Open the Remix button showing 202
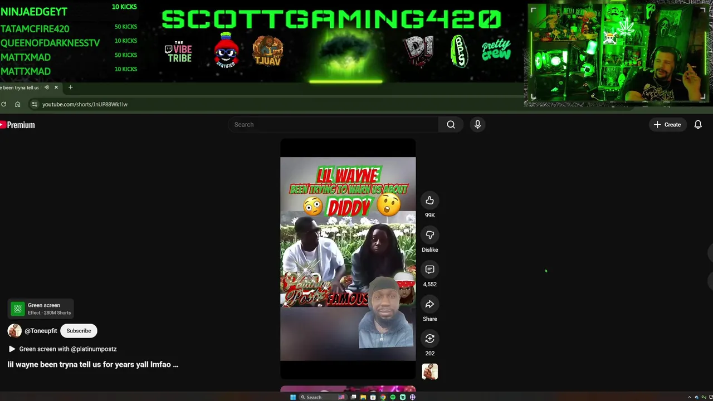The width and height of the screenshot is (713, 401). [x=429, y=339]
